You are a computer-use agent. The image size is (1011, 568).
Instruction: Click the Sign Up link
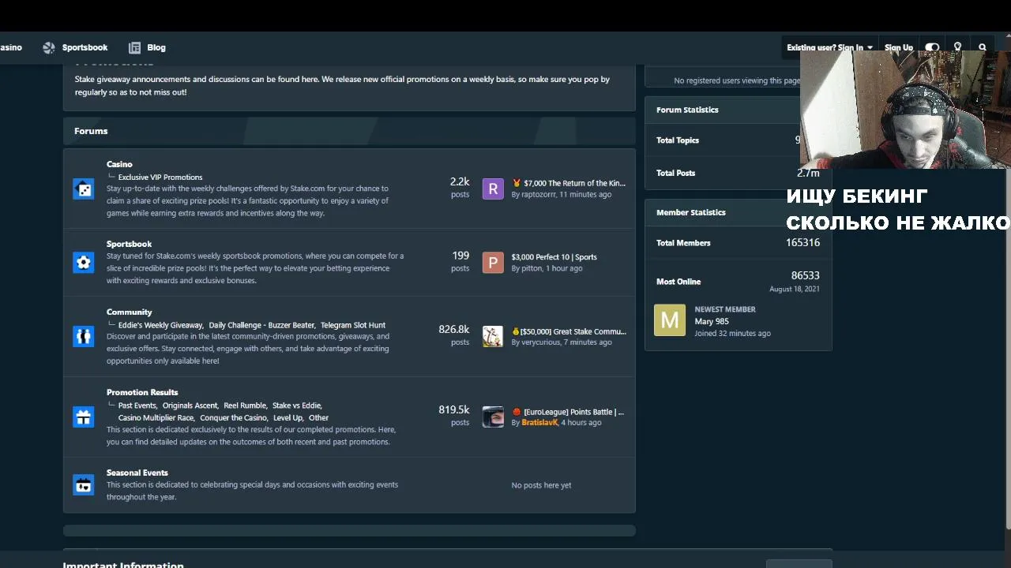899,47
